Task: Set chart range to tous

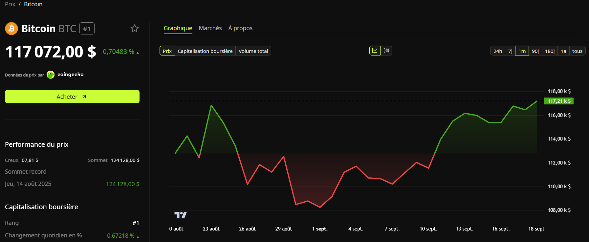Action: point(578,51)
